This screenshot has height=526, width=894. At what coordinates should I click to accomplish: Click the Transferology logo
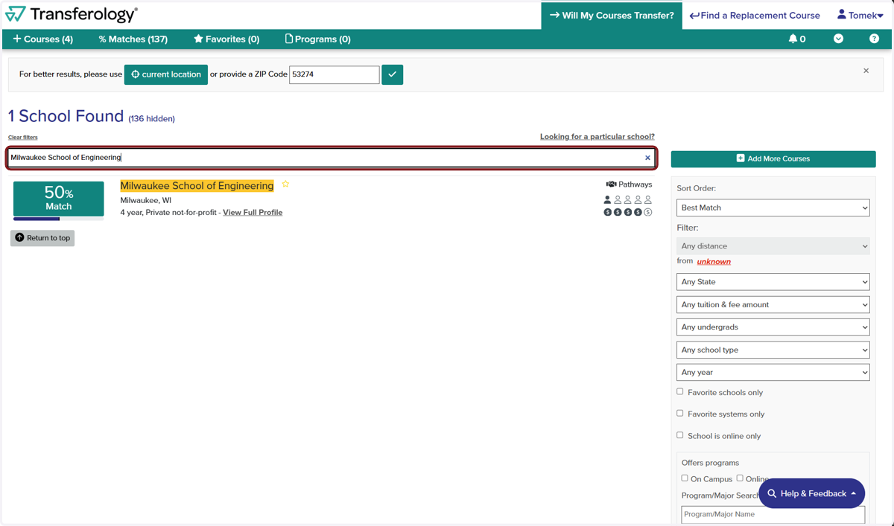(x=72, y=14)
